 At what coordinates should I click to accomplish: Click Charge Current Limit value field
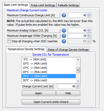[x=67, y=86]
